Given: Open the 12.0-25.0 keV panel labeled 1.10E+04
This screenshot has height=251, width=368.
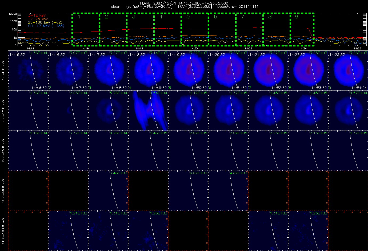Looking at the screenshot, I should pyautogui.click(x=28, y=150).
